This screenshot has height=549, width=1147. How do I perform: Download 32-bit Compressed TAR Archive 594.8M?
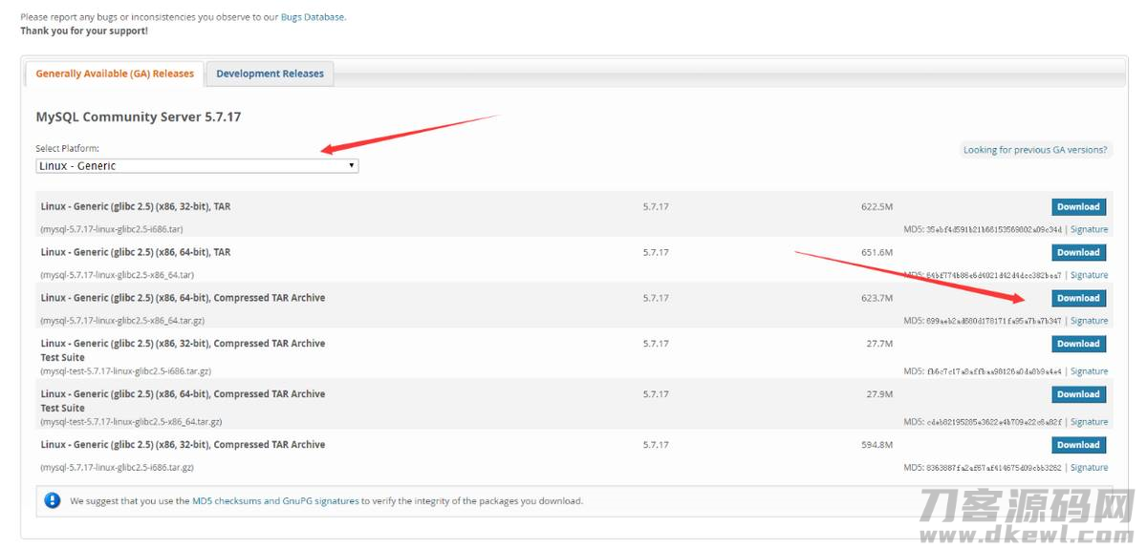[1078, 445]
